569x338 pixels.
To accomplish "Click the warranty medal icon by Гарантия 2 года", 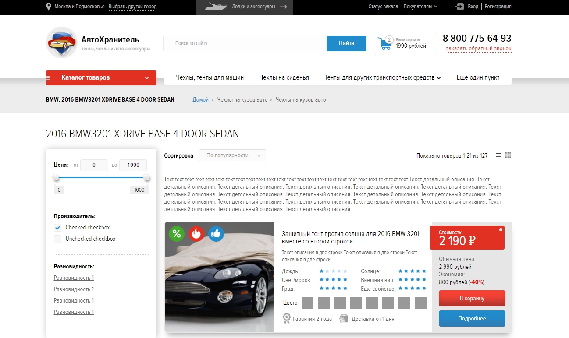I will point(287,318).
